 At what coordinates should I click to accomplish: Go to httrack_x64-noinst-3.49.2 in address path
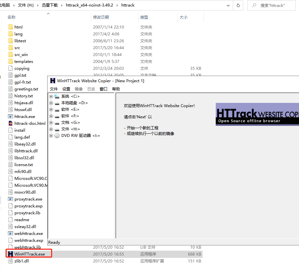(x=90, y=5)
